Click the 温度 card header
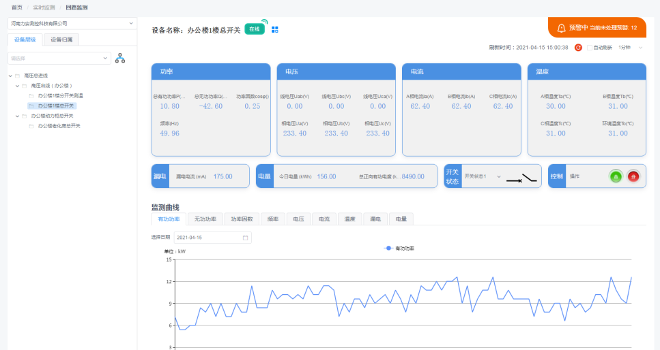This screenshot has height=350, width=660. click(587, 72)
